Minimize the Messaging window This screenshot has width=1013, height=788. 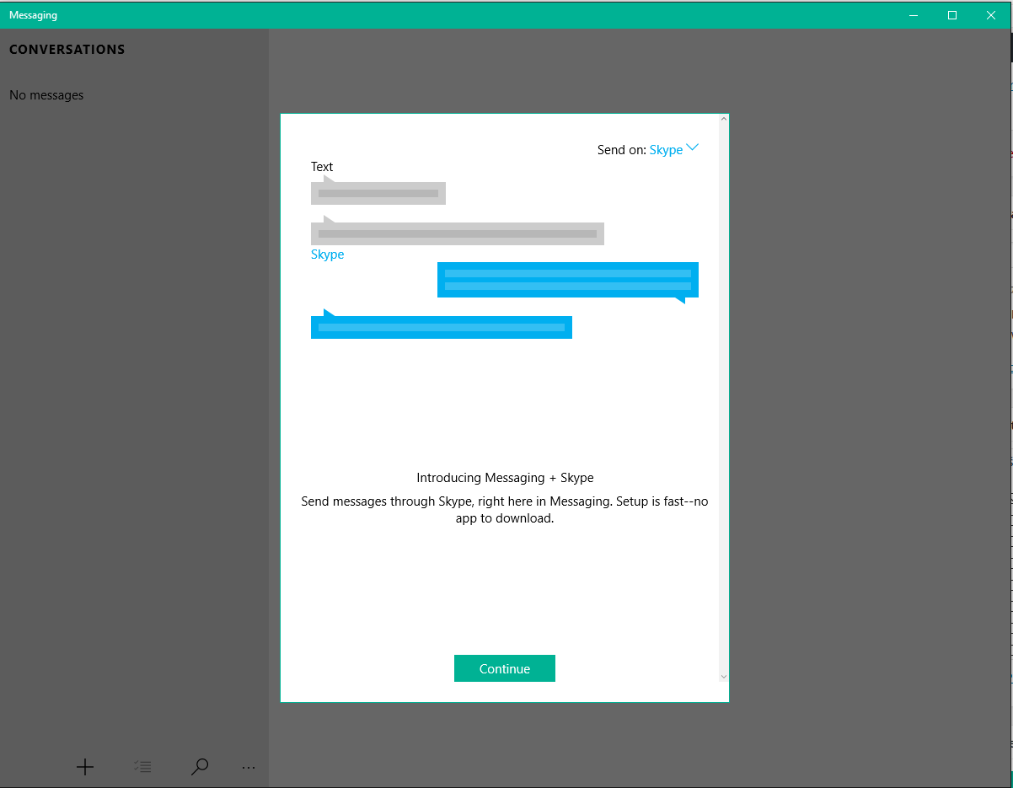click(914, 14)
